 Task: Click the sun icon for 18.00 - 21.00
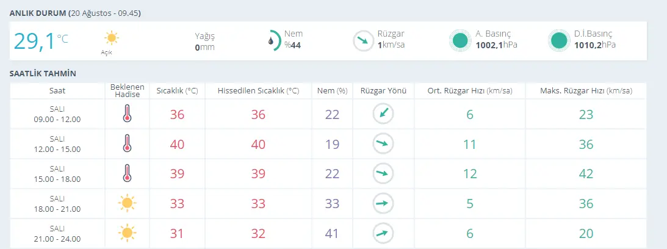pyautogui.click(x=126, y=203)
